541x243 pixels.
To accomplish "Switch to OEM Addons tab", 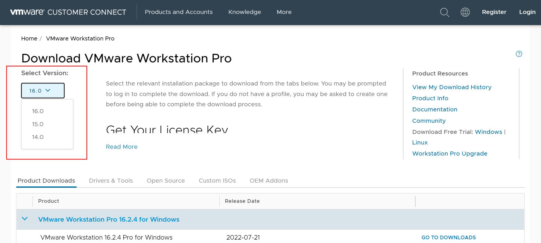I will pos(269,181).
